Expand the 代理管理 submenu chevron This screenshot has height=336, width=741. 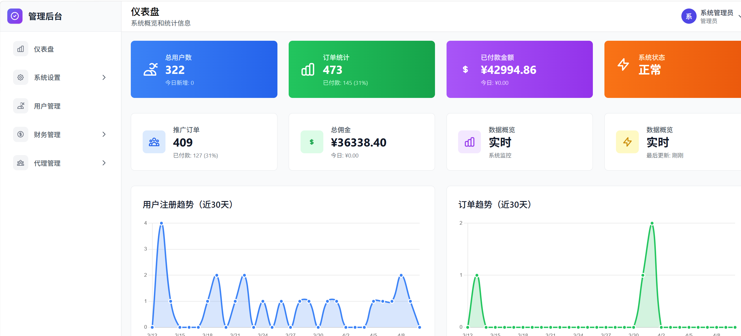pos(104,163)
